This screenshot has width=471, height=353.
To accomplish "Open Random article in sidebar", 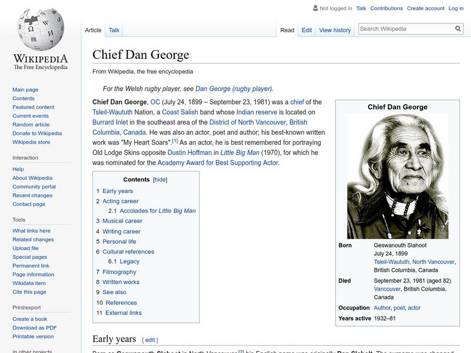I will pyautogui.click(x=31, y=125).
